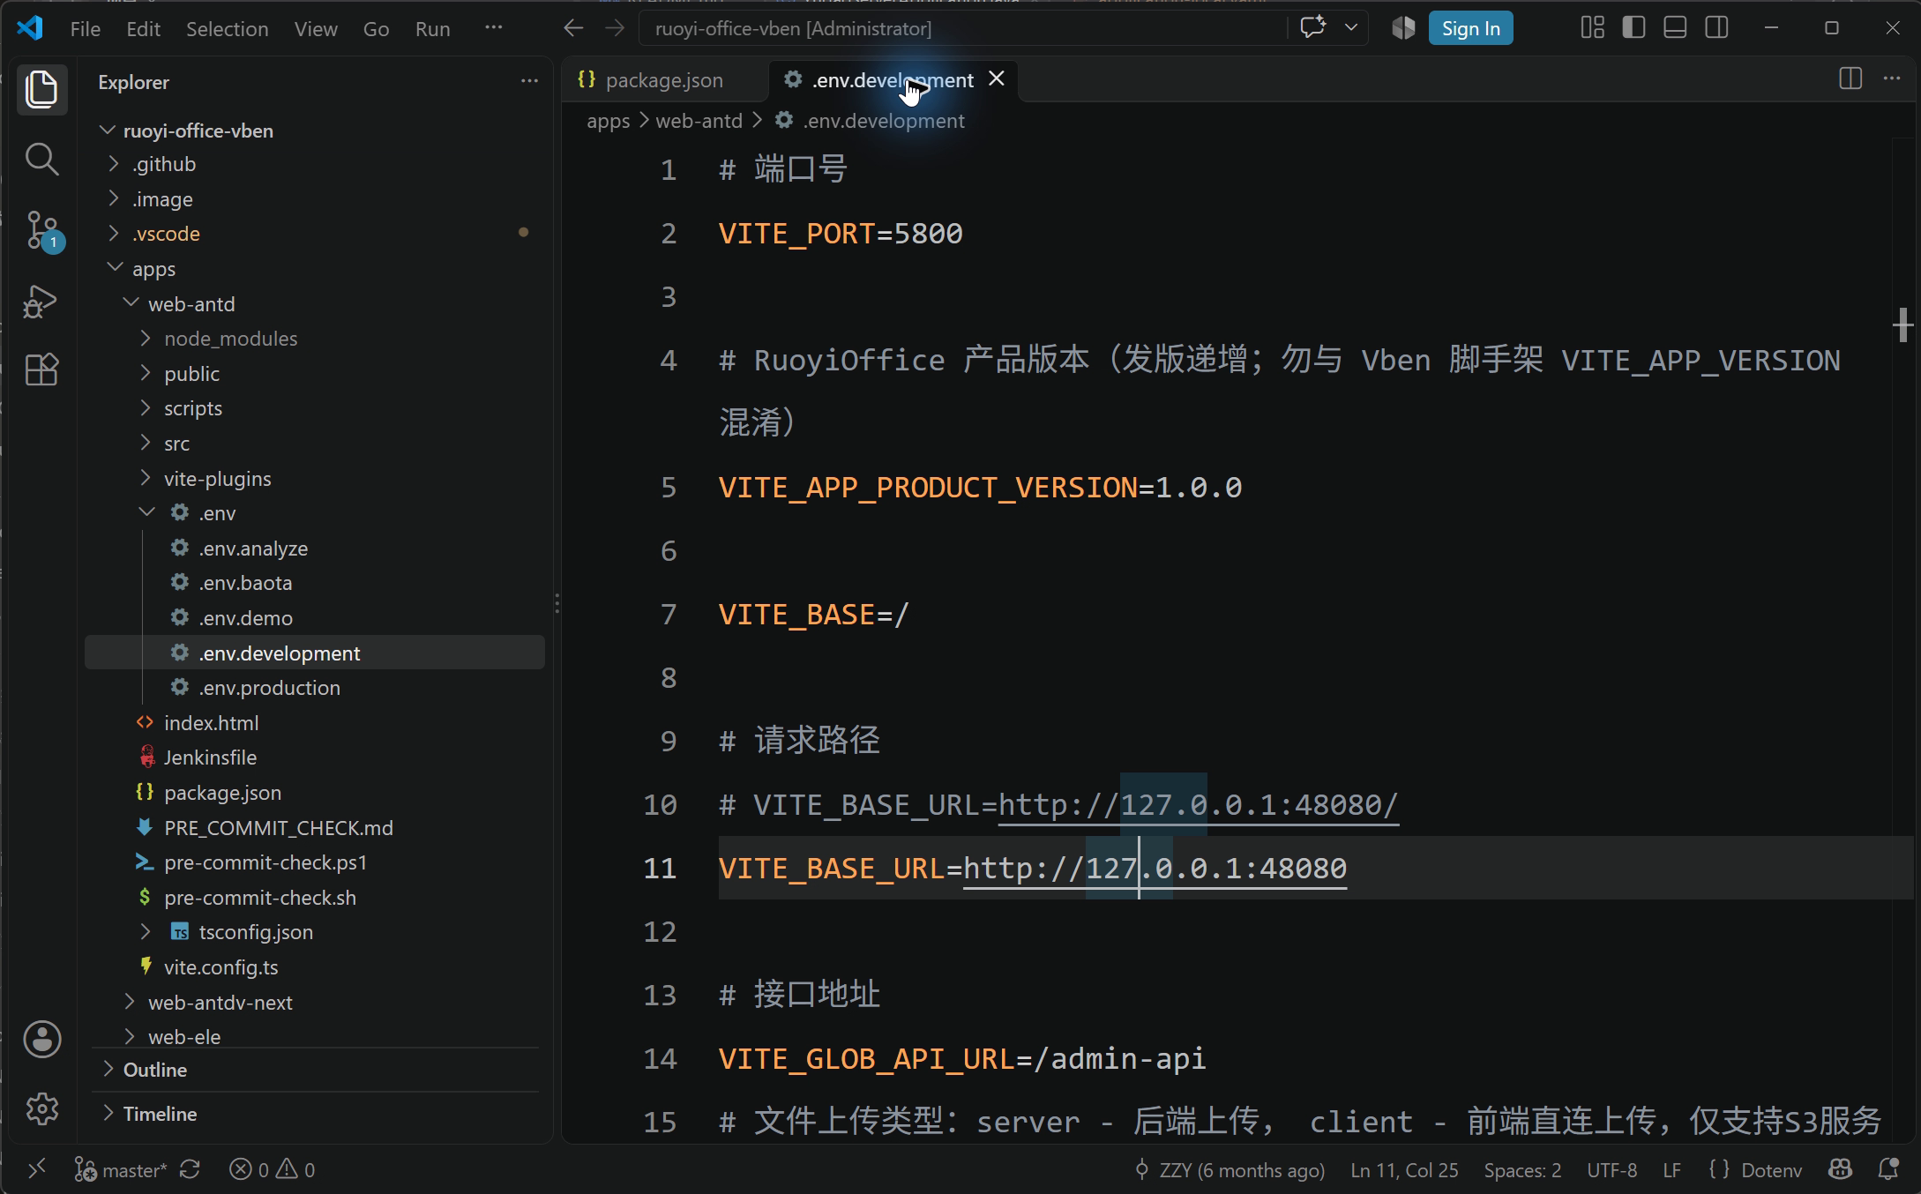Toggle the Primary Side Bar
The width and height of the screenshot is (1921, 1194).
1633,28
